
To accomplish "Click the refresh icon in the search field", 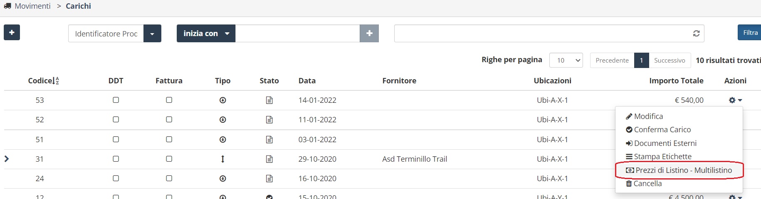I will coord(696,34).
